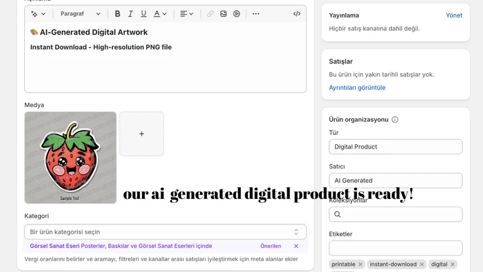Toggle italic formatting
The height and width of the screenshot is (272, 483).
130,14
